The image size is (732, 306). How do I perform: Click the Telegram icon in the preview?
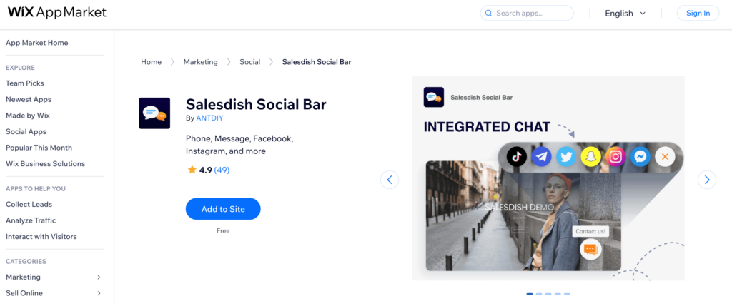(x=542, y=156)
